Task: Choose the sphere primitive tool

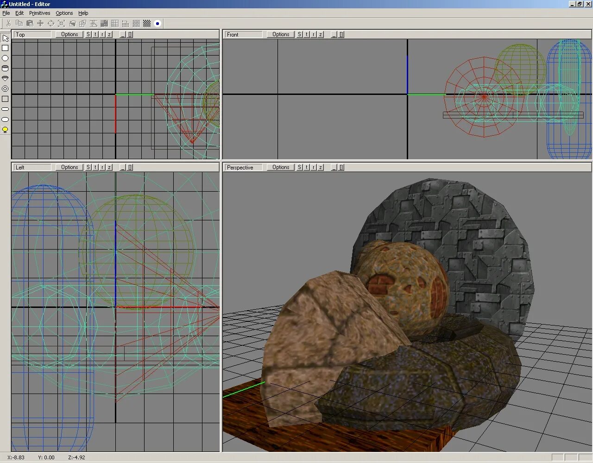Action: coord(5,58)
